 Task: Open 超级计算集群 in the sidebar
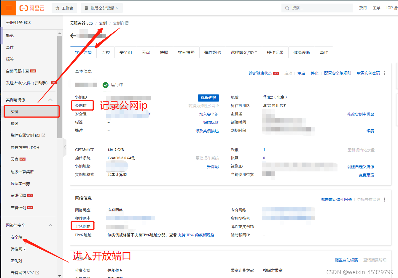22,172
